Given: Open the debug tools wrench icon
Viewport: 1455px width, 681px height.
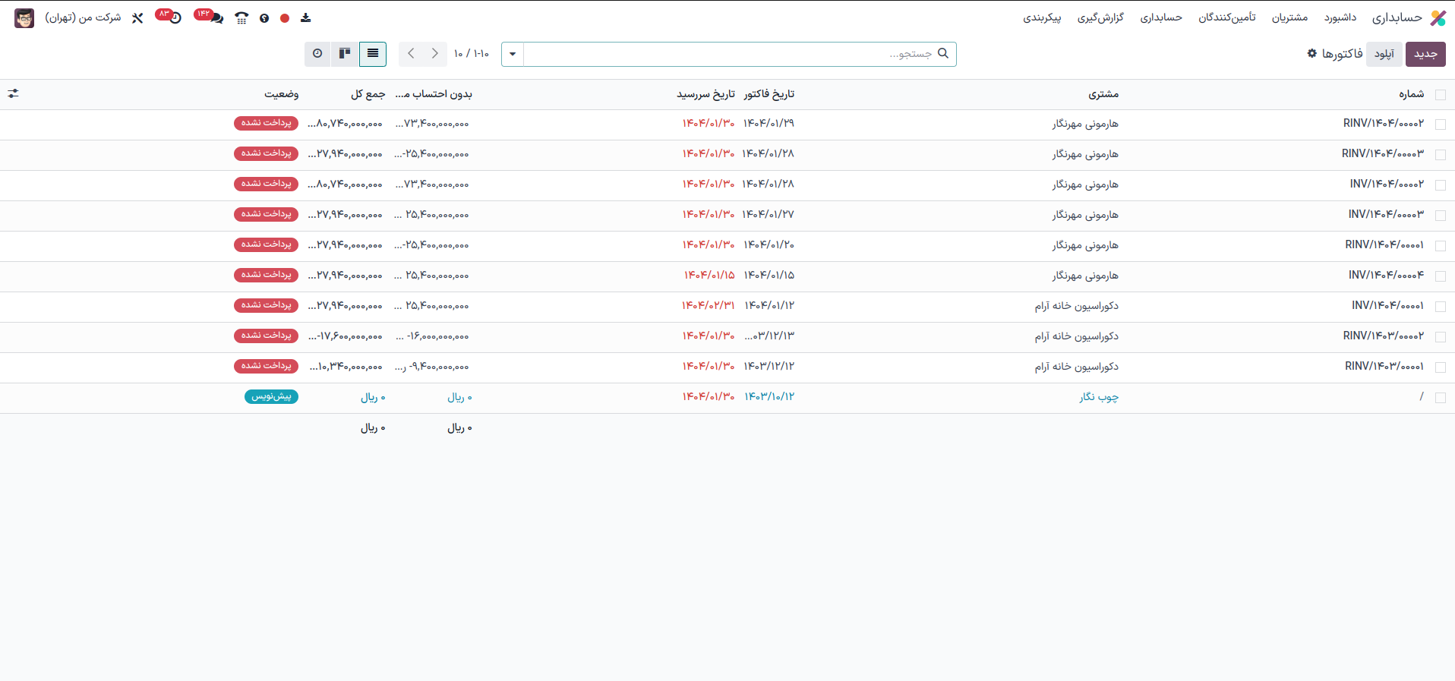Looking at the screenshot, I should tap(137, 18).
